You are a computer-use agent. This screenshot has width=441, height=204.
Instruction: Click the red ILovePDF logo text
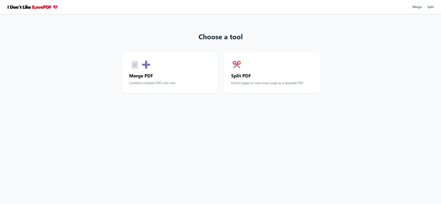point(42,7)
